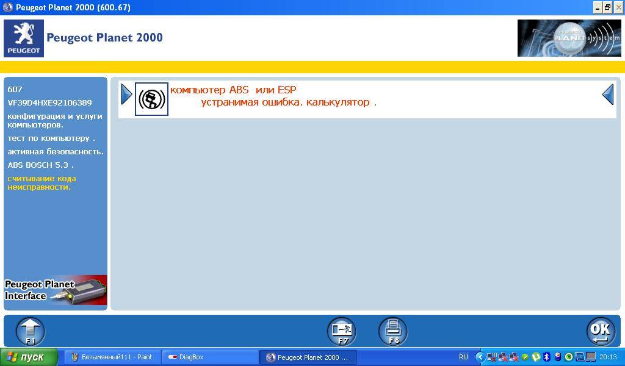Viewport: 625px width, 366px height.
Task: Click the ABS/ESP computer fault icon
Action: pyautogui.click(x=151, y=99)
